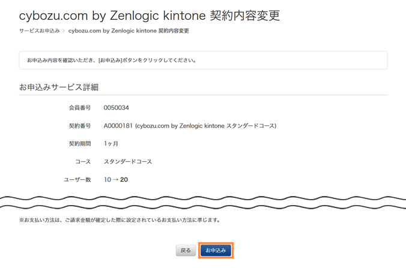The width and height of the screenshot is (406, 268).
Task: Click the breadcrumb chevron separator
Action: click(64, 31)
